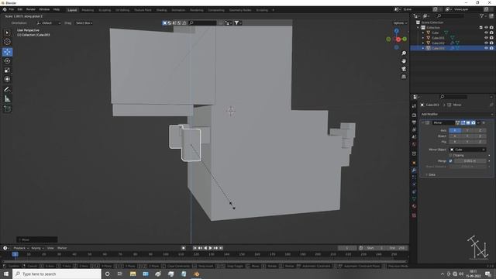
Task: Select the Annotate pencil tool
Action: click(x=7, y=90)
